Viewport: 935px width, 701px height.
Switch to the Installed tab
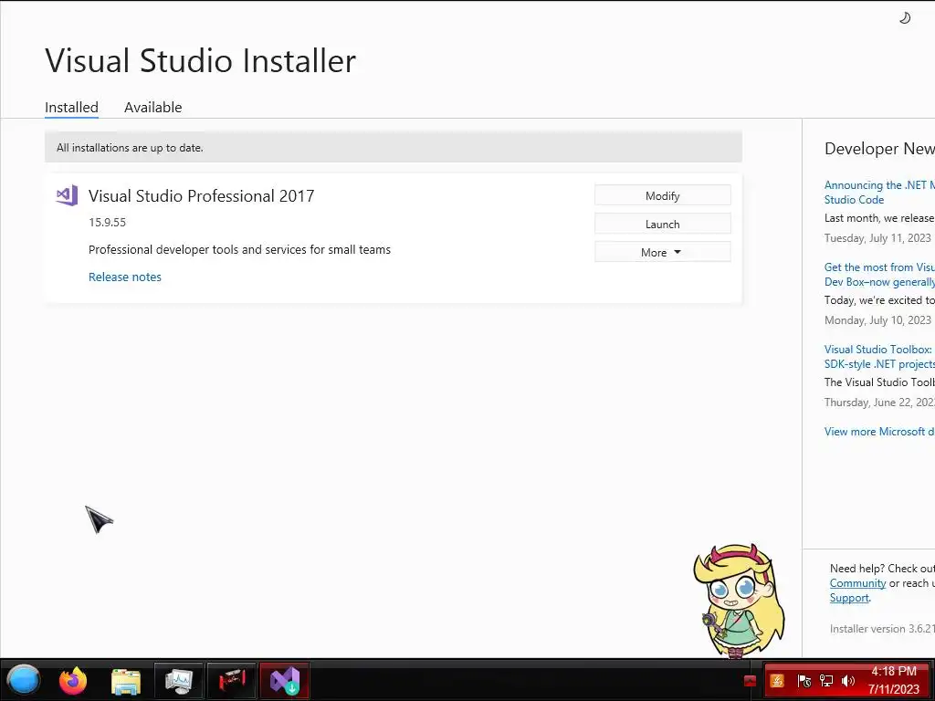click(71, 108)
